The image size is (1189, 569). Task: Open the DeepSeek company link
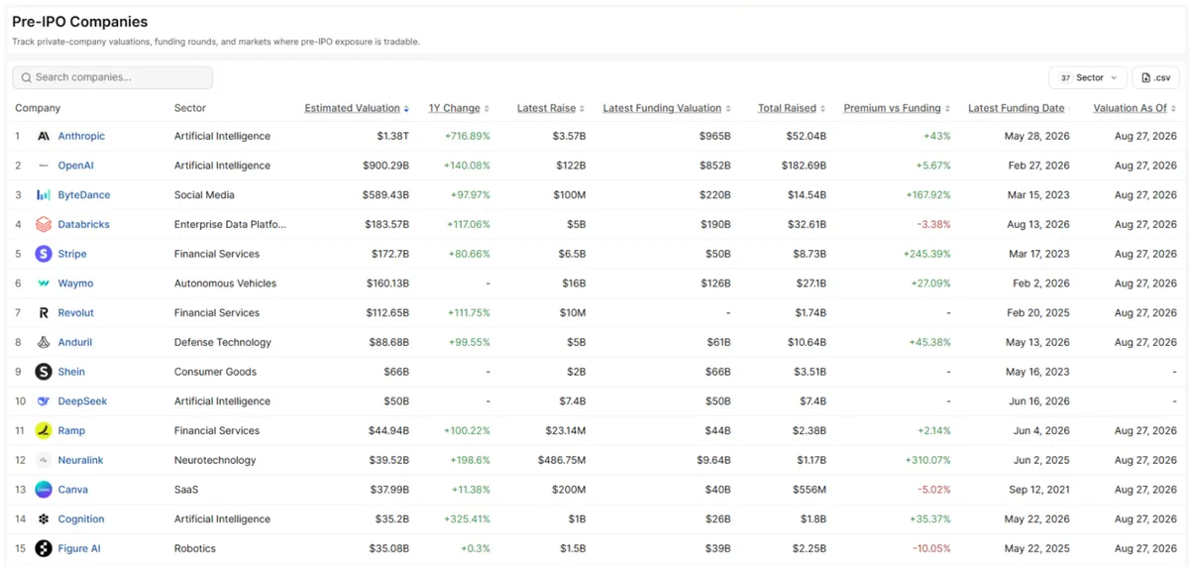tap(83, 401)
